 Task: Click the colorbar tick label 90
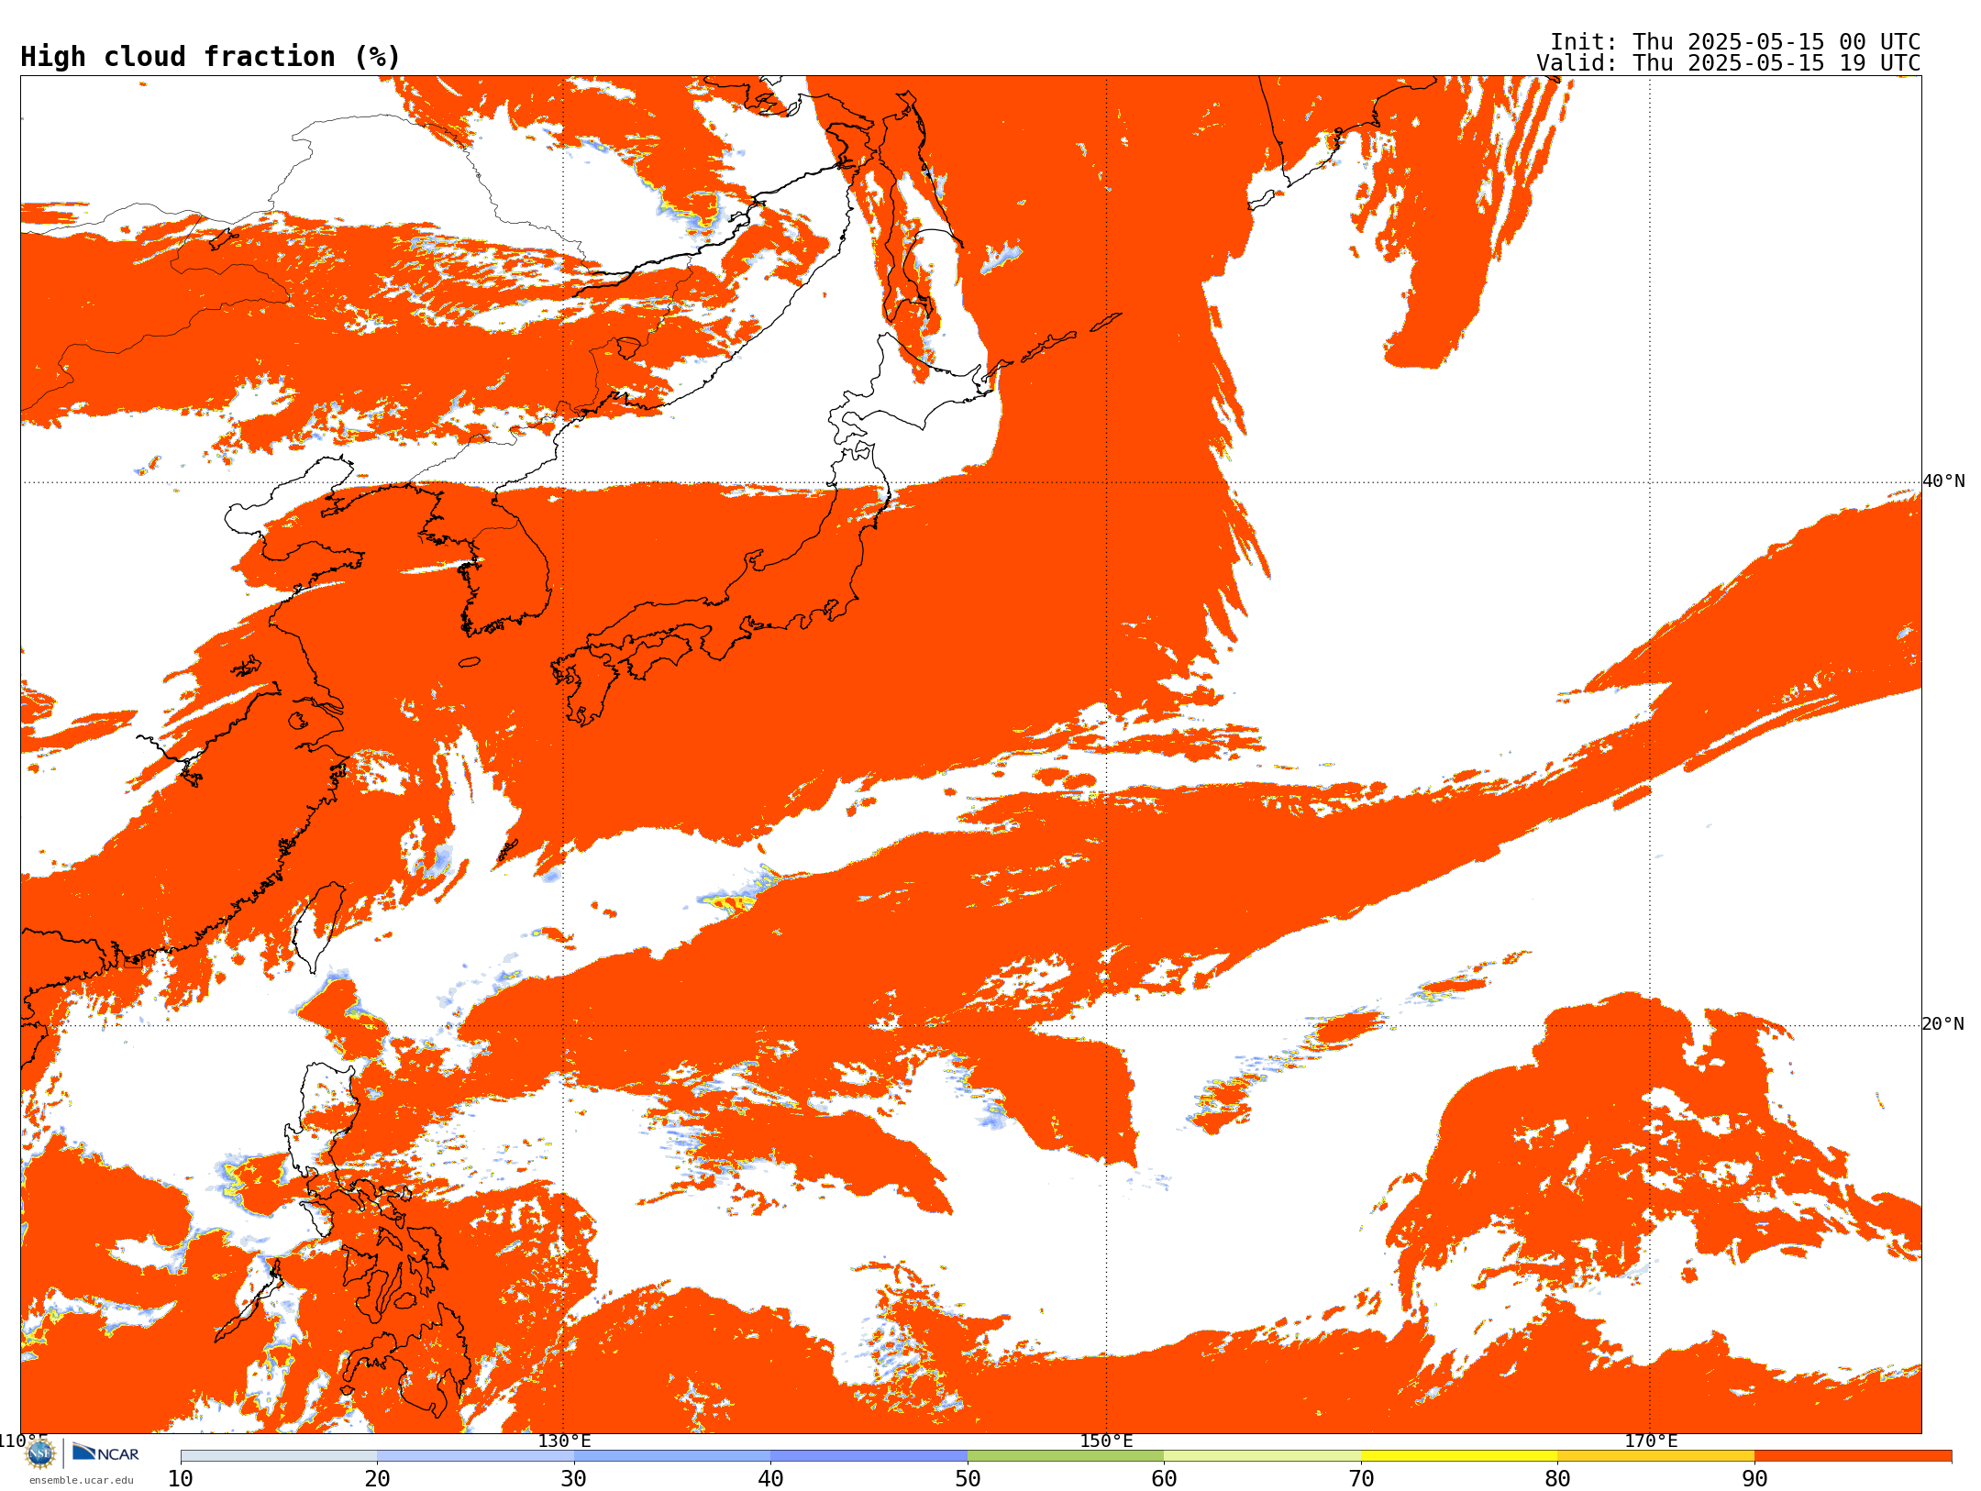(1754, 1479)
